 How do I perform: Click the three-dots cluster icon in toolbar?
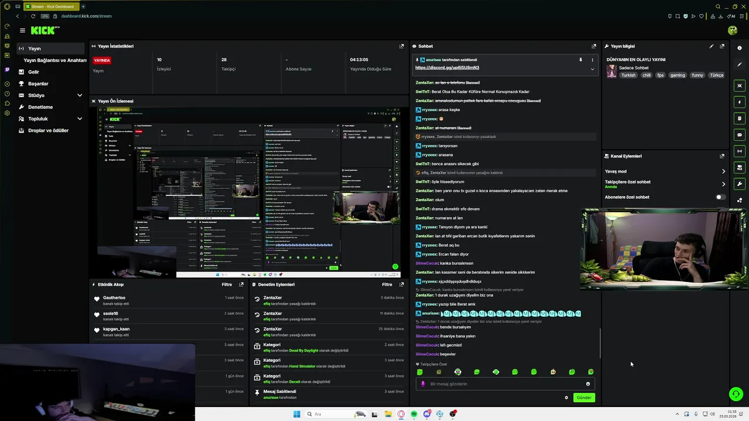click(x=740, y=200)
